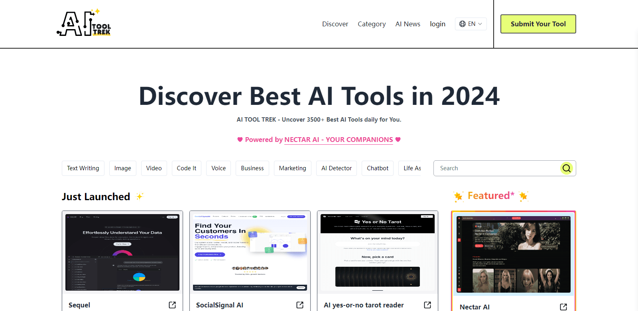This screenshot has width=638, height=311.
Task: Click AI yes-or-no tarot reader title
Action: pyautogui.click(x=364, y=305)
